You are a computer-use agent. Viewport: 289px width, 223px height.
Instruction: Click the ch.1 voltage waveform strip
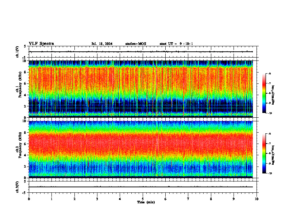tap(143, 52)
